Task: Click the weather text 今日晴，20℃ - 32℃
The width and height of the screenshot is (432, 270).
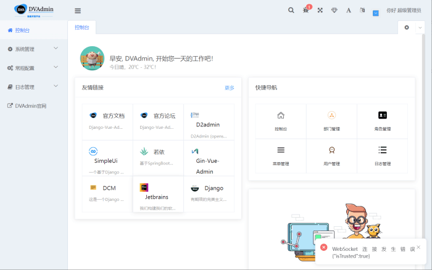Action: pos(133,67)
